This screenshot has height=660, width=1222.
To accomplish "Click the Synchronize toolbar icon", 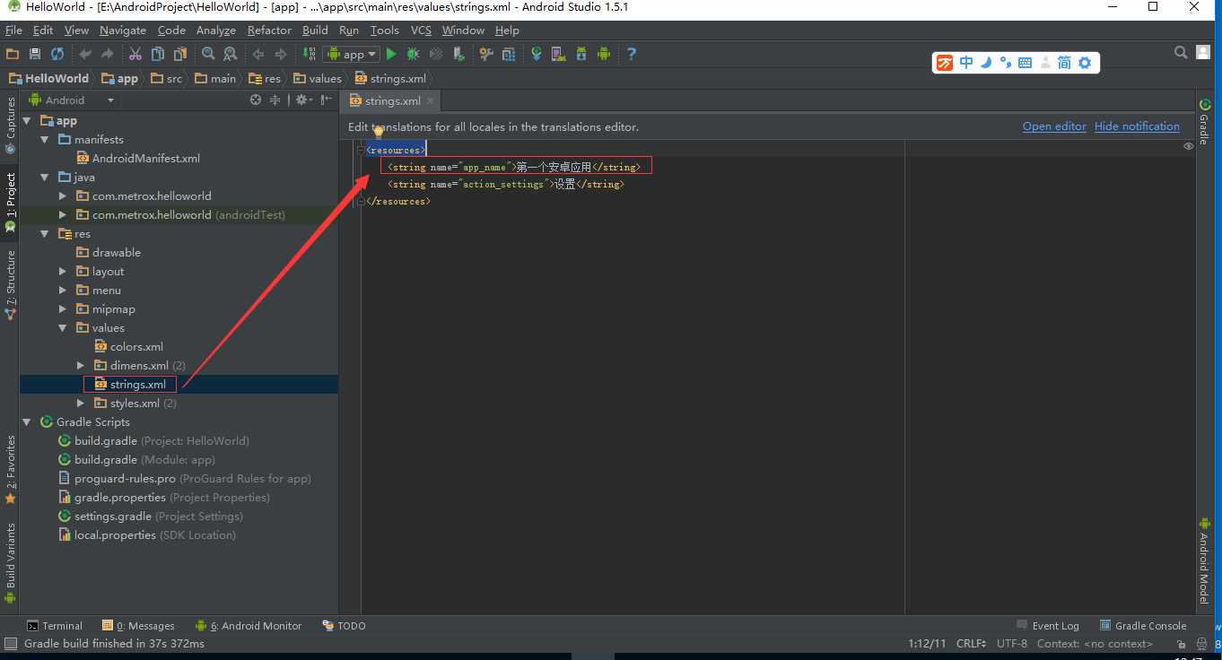I will (x=57, y=54).
